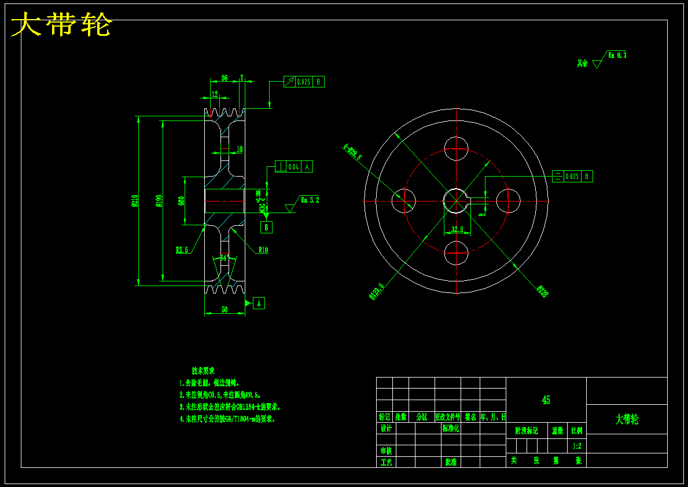This screenshot has height=487, width=688.
Task: Click the Ø129.5 bolt circle dimension
Action: pos(377,292)
